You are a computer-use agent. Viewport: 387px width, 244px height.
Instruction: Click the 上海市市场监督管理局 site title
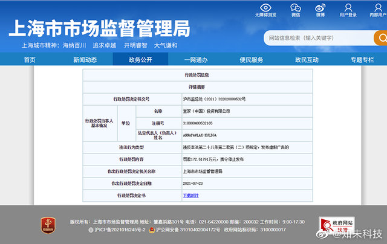[99, 28]
